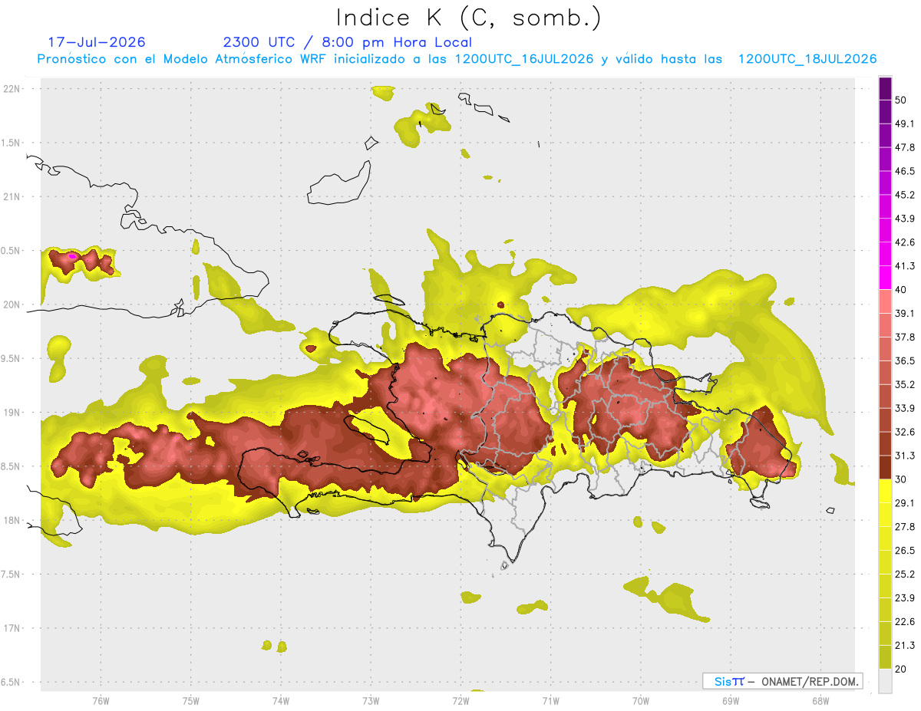Click the longitude label '70W'
The image size is (921, 711).
641,701
